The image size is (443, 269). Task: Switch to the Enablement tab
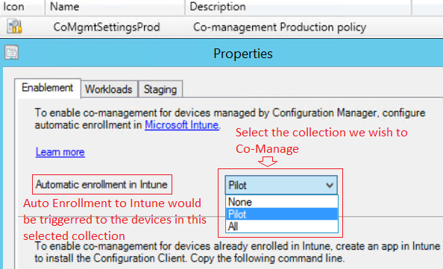[48, 88]
